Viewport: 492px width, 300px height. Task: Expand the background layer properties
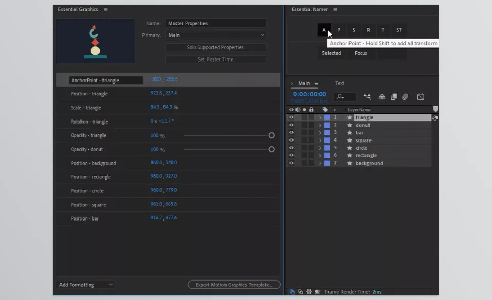(320, 163)
